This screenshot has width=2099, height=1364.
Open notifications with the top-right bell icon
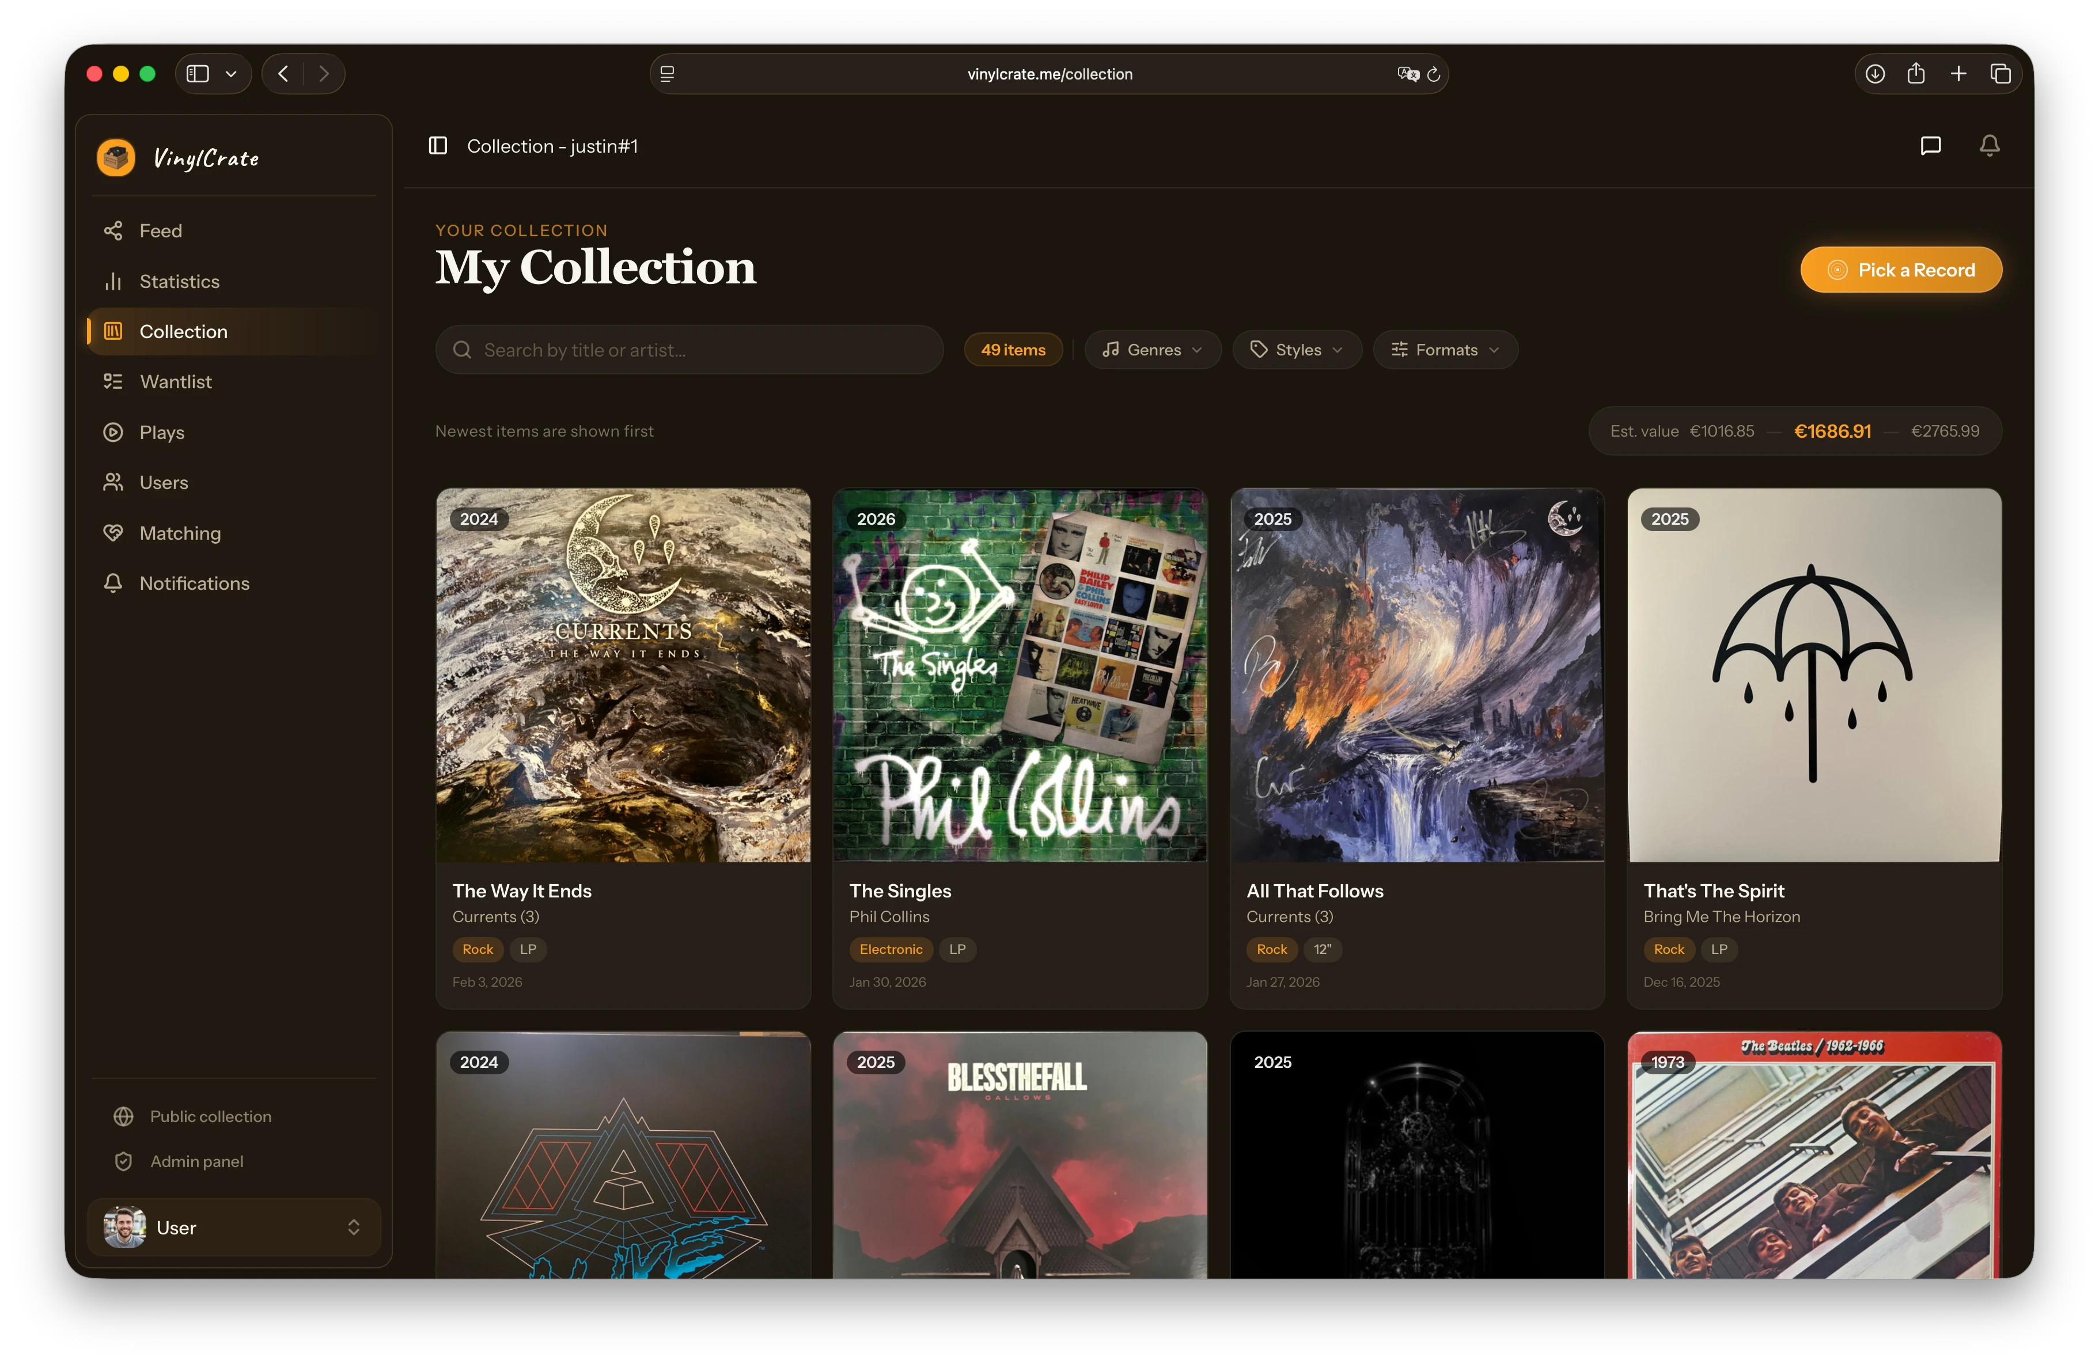[x=1990, y=146]
